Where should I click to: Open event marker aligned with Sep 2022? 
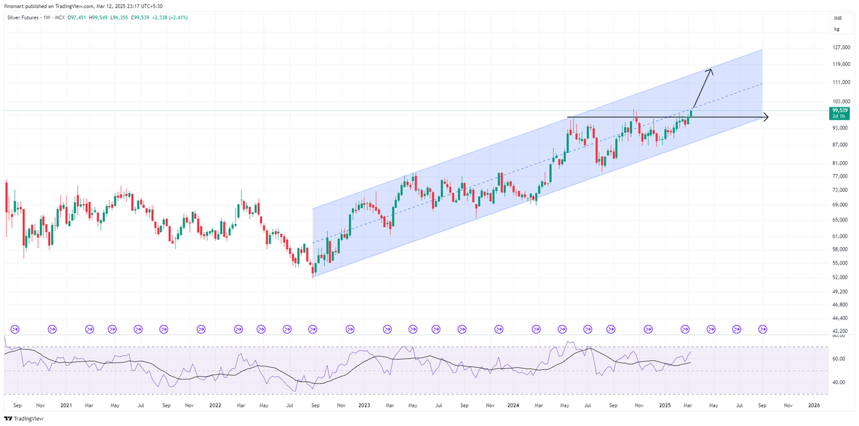[x=313, y=329]
